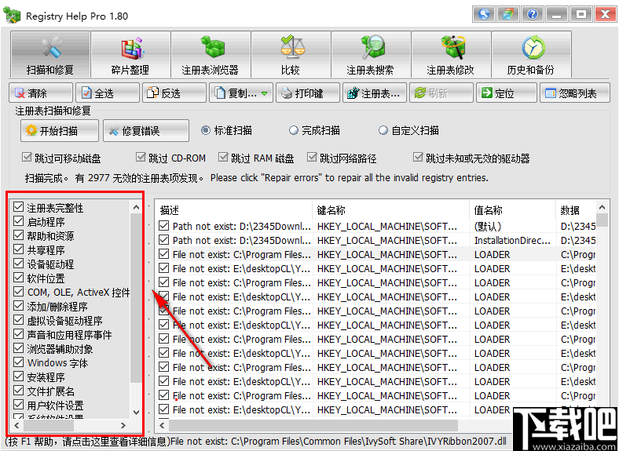Screen dimensions: 619x451
Task: Click the F1 help status bar text
Action: pos(88,441)
